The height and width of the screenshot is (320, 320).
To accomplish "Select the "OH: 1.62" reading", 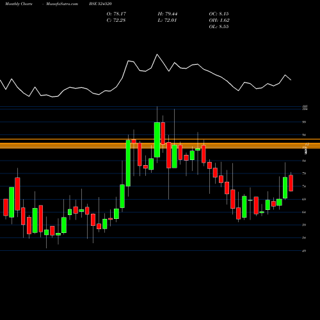I will tap(219, 20).
